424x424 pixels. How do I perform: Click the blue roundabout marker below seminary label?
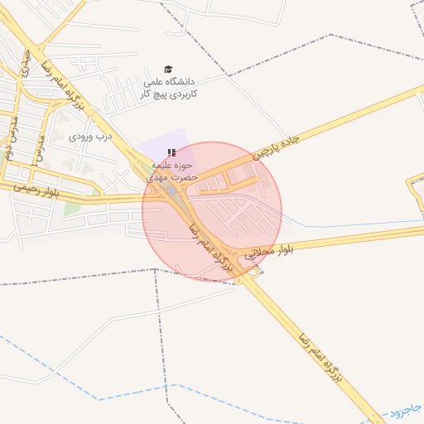171,190
